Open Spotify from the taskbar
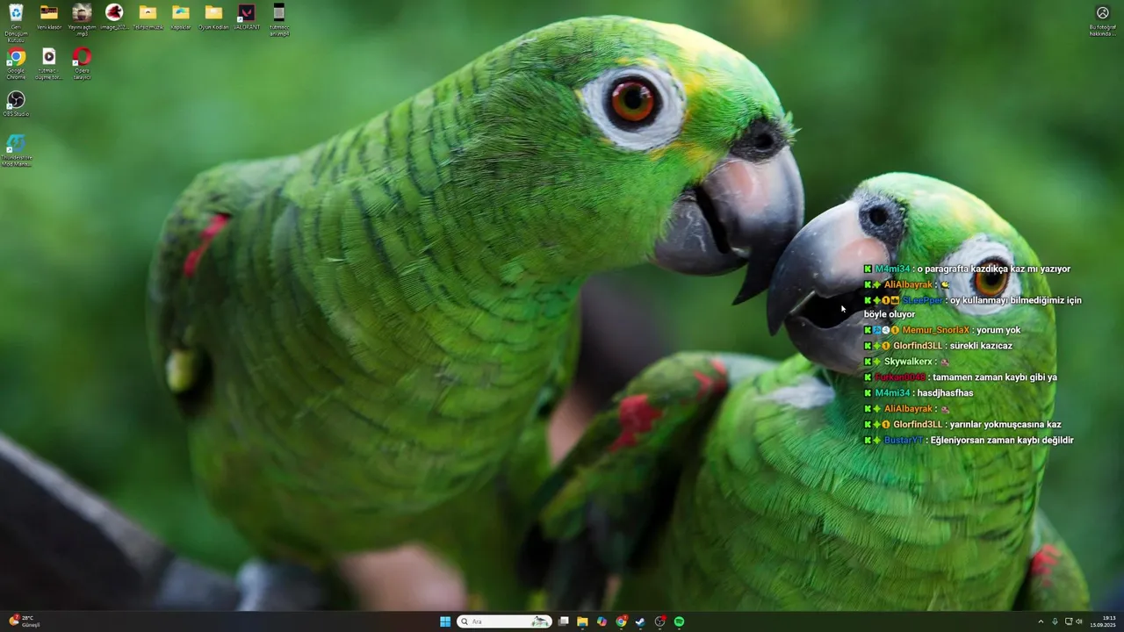Screen dimensions: 1124x632 point(679,621)
